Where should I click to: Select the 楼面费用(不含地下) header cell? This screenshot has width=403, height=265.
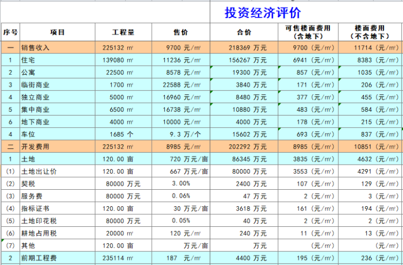pyautogui.click(x=370, y=32)
